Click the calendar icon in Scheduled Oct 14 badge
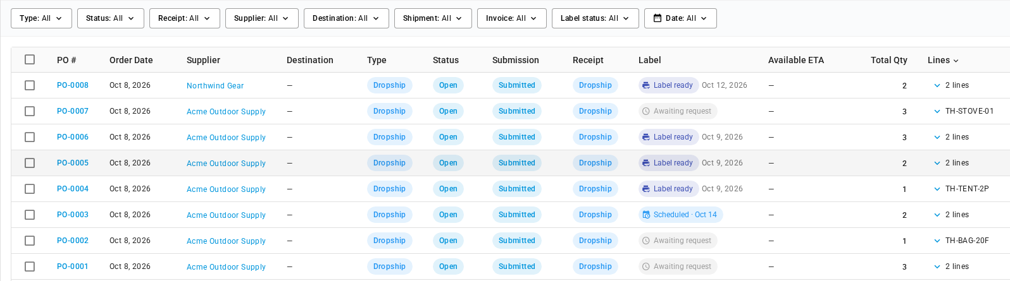The width and height of the screenshot is (1010, 281). click(645, 215)
